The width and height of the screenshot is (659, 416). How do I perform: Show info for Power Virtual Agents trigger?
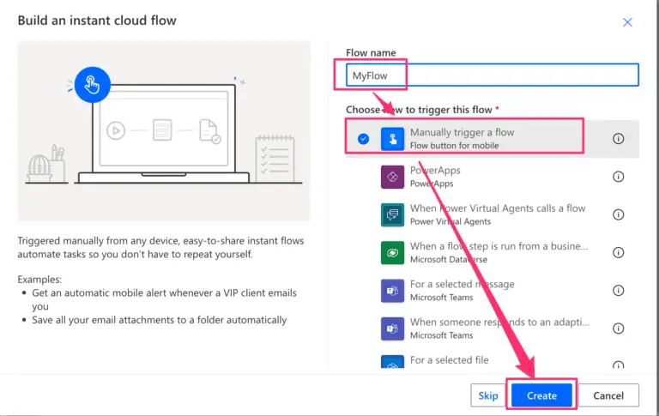618,214
